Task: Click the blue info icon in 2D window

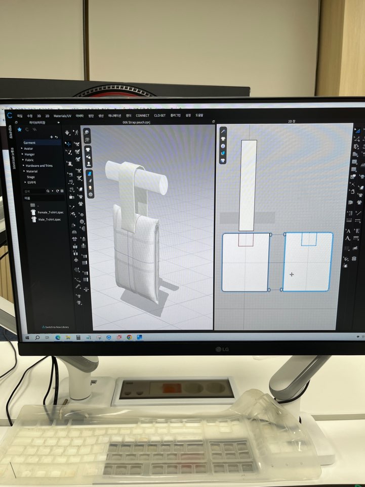Action: point(223,146)
